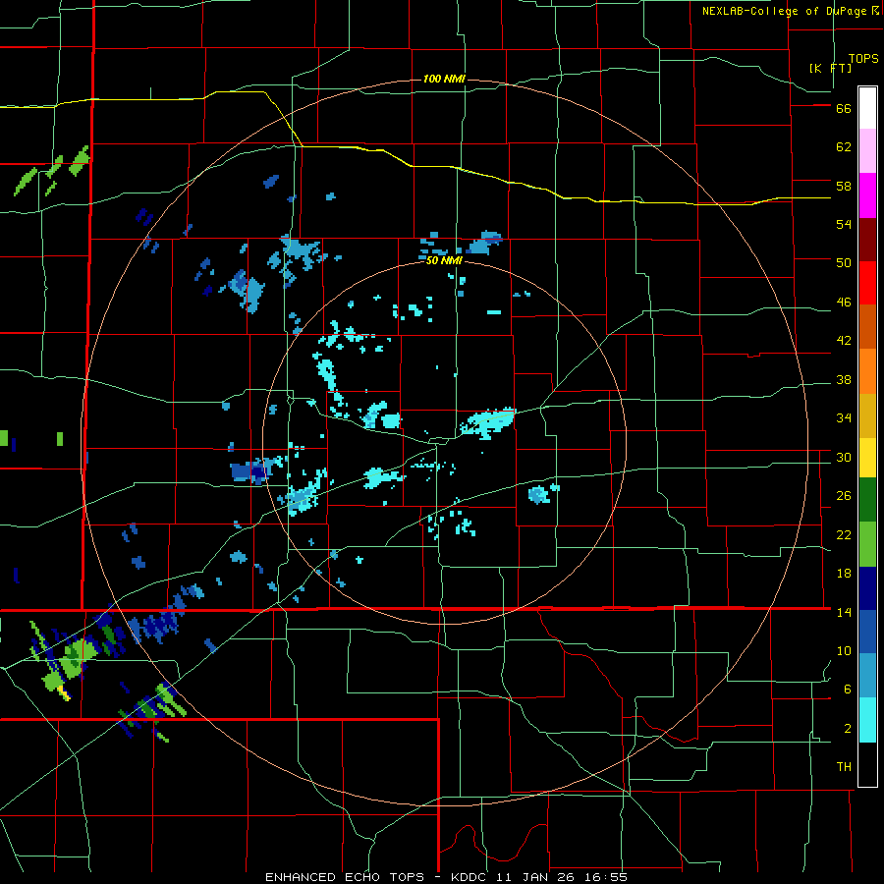
Task: Click the TH threshold legend label
Action: coord(844,767)
